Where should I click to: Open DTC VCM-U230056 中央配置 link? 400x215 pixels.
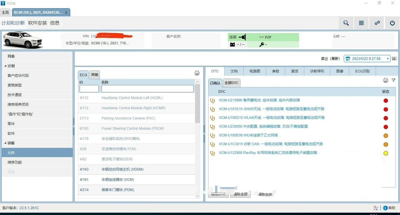coord(264,126)
